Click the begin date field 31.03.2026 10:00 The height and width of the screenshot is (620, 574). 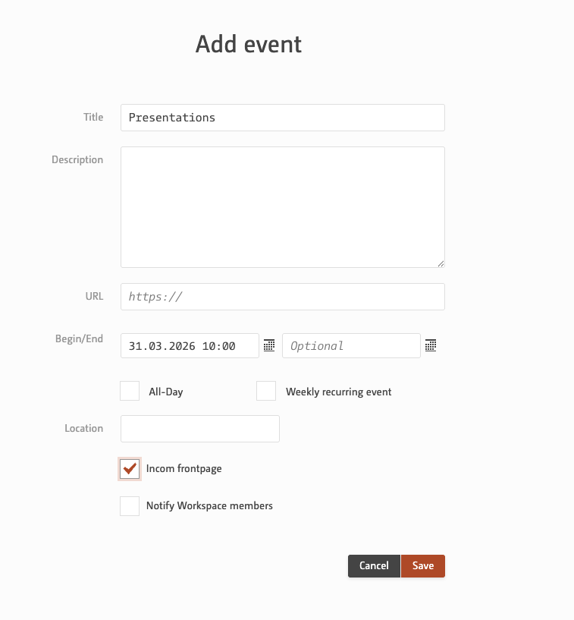(190, 345)
